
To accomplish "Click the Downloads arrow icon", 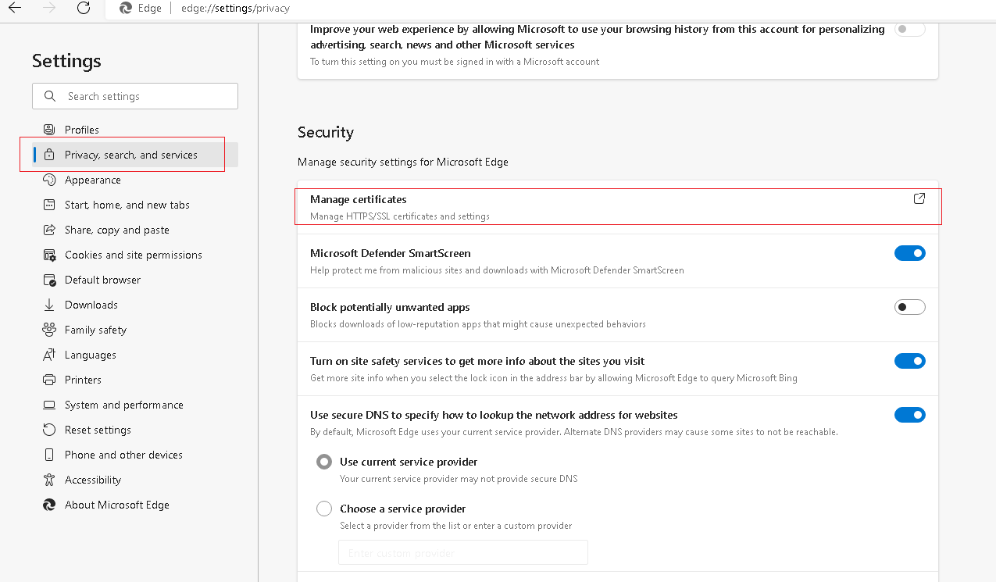I will click(x=49, y=305).
